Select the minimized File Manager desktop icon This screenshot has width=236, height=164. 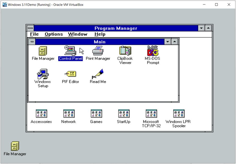point(15,146)
